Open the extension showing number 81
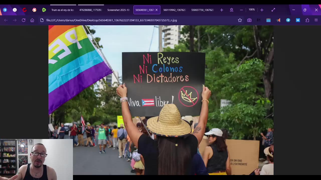Screen dimensions: 321x180 coord(259,20)
